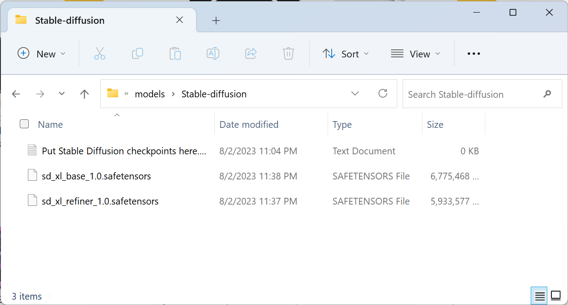Viewport: 568px width, 305px height.
Task: Open the Sort dropdown menu
Action: click(346, 54)
